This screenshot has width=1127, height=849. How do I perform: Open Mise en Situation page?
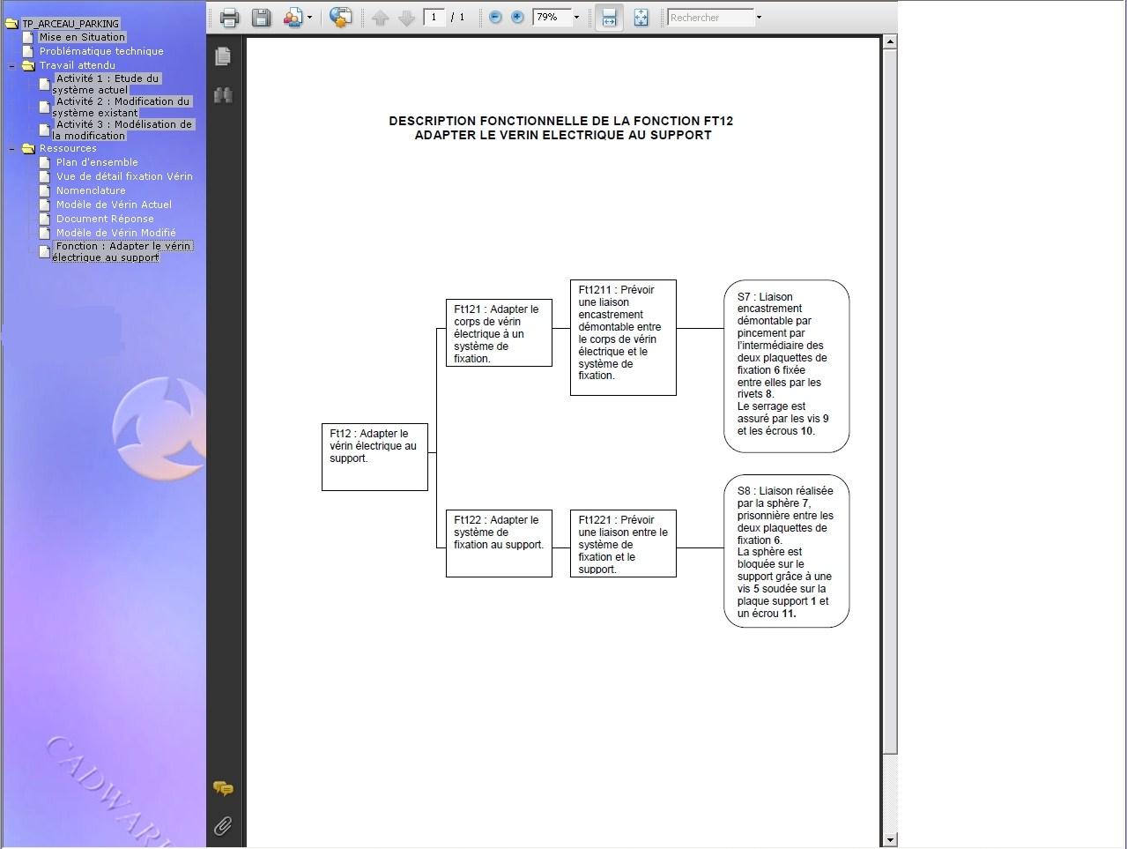click(x=81, y=37)
